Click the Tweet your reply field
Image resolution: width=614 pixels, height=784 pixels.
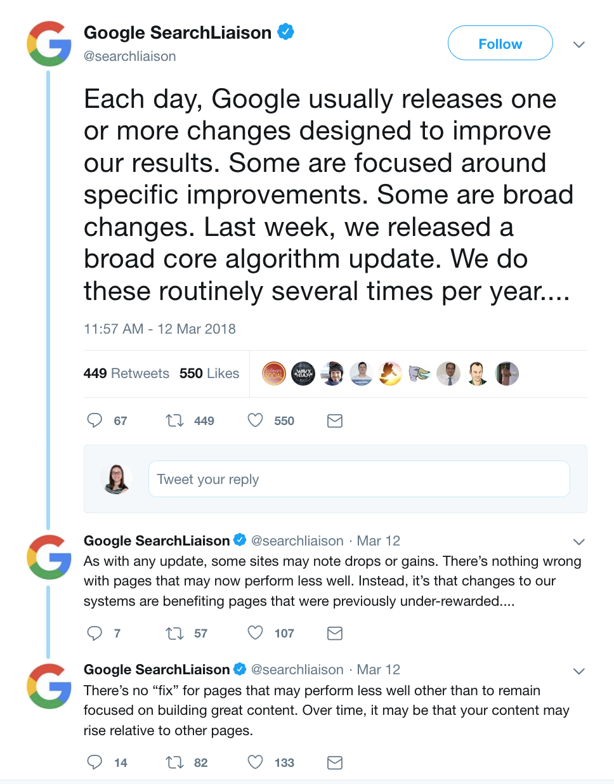(359, 479)
